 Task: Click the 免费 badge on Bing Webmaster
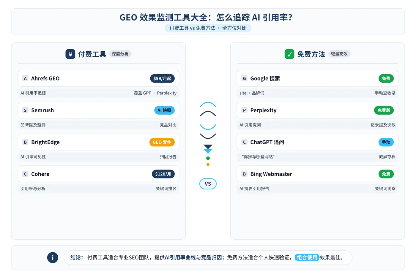tap(386, 174)
